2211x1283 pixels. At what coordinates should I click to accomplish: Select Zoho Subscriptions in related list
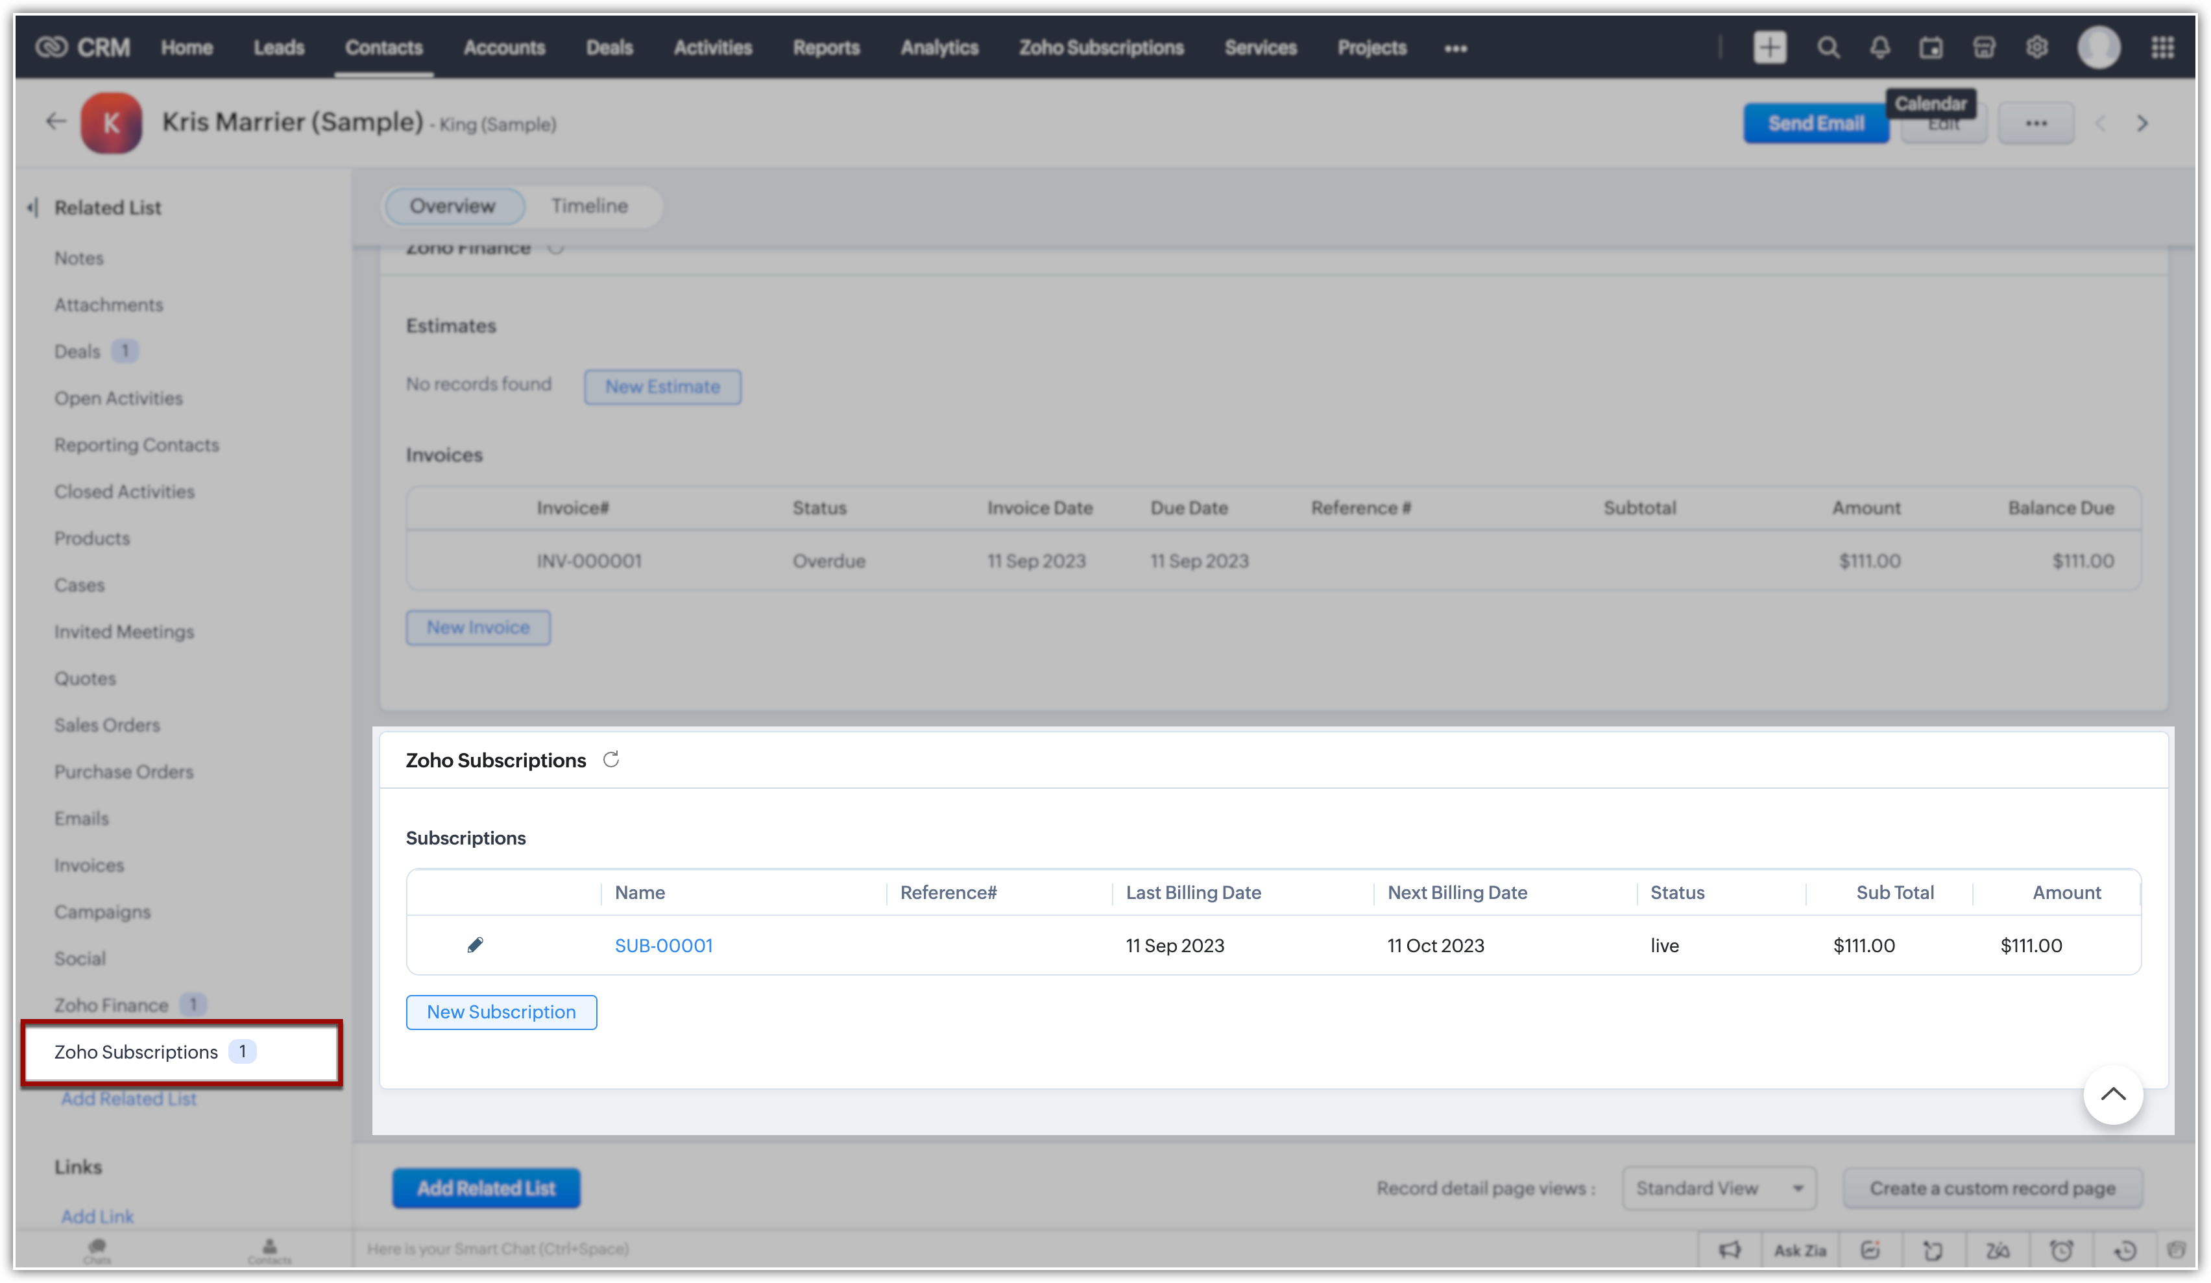(x=136, y=1051)
